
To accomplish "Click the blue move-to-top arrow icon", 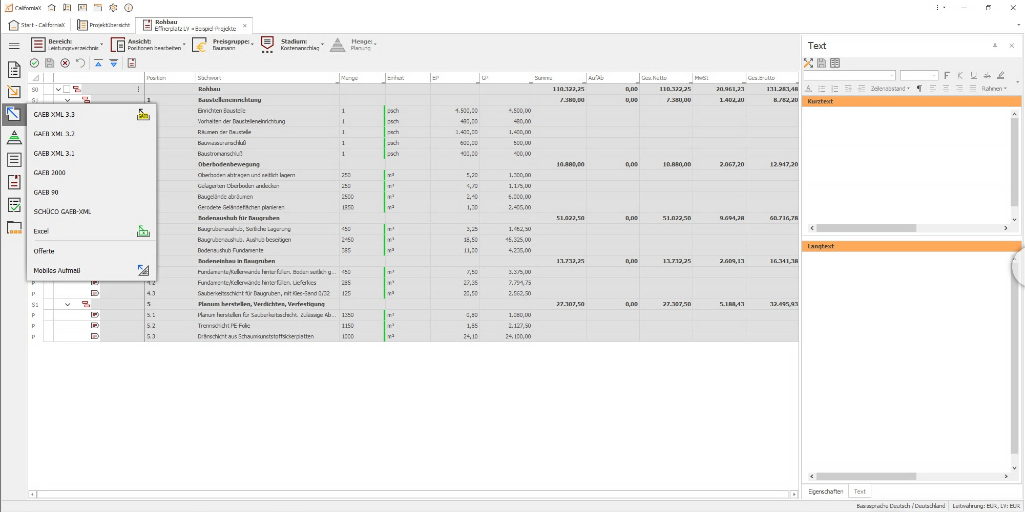I will pos(98,63).
